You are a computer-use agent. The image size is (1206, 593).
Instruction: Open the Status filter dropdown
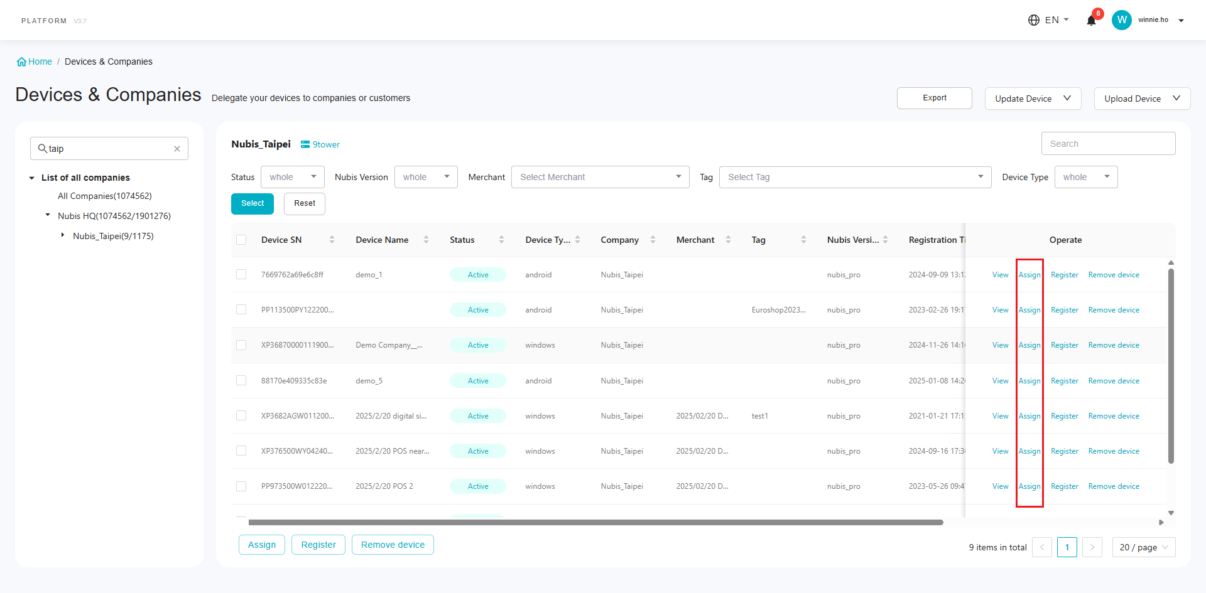point(293,177)
